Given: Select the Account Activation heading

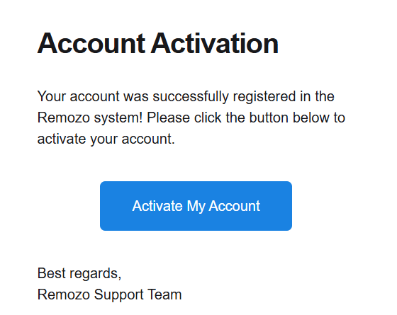Looking at the screenshot, I should (157, 43).
